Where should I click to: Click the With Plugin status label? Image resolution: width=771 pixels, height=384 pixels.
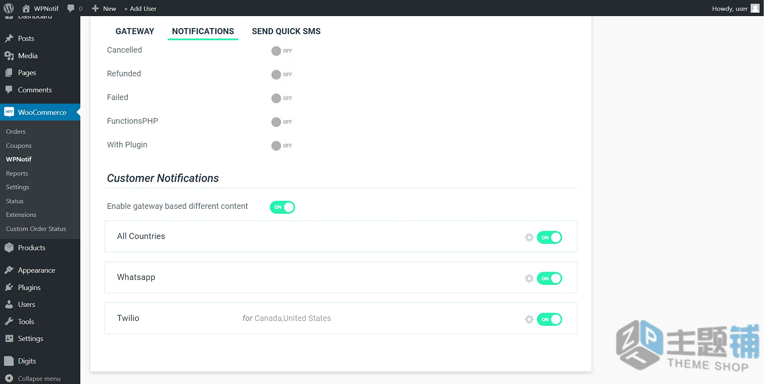tap(127, 145)
